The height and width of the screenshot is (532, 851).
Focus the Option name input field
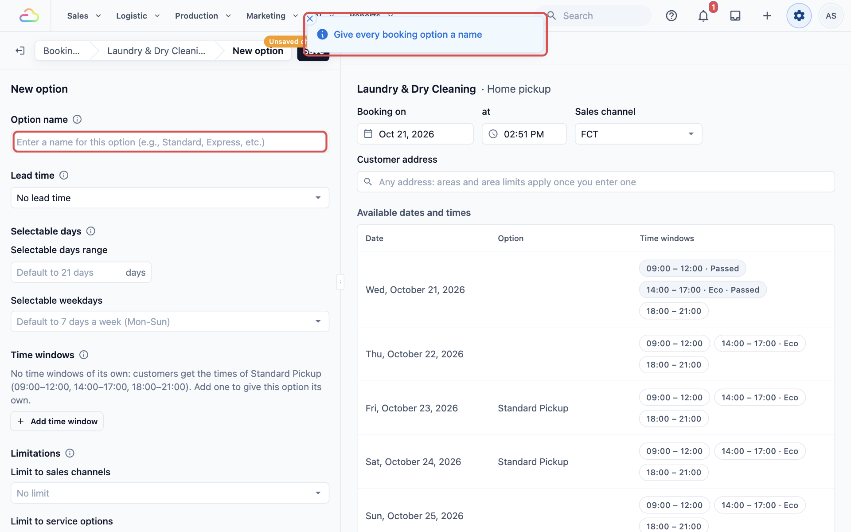tap(170, 142)
